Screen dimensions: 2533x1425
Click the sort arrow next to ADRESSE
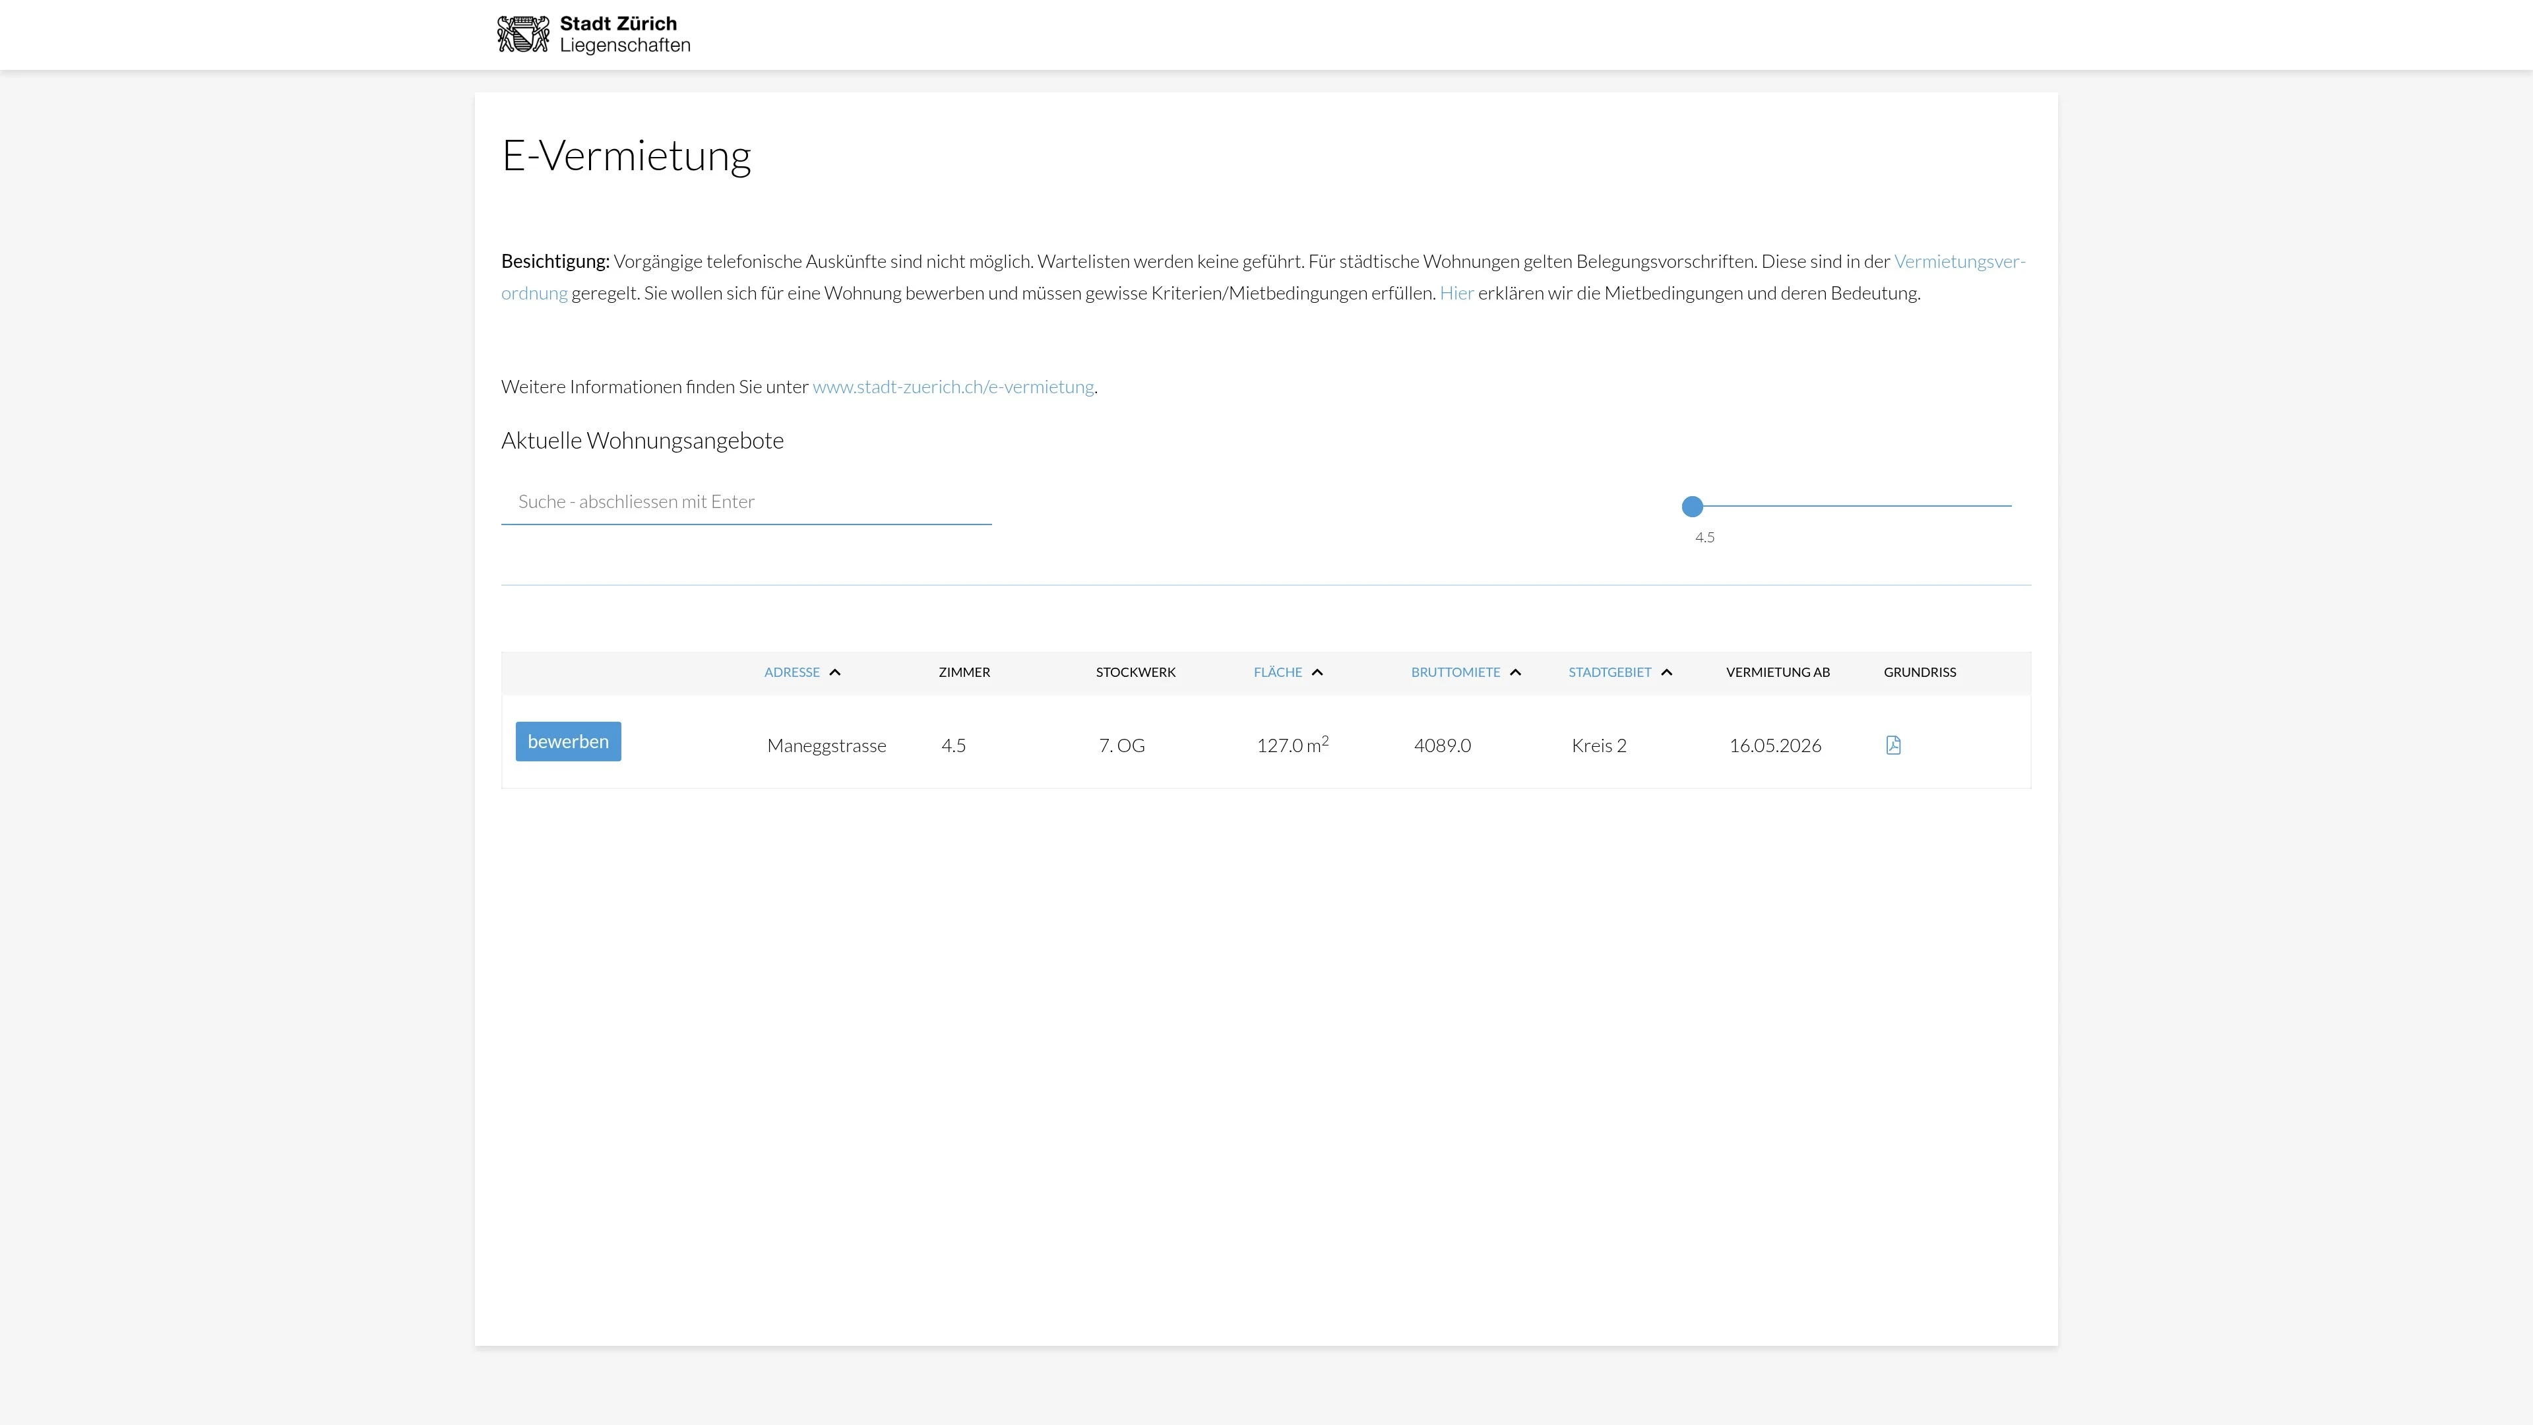coord(835,673)
